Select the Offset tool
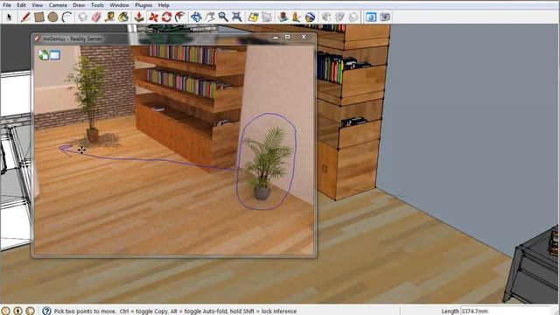The width and height of the screenshot is (560, 315). coord(180,17)
